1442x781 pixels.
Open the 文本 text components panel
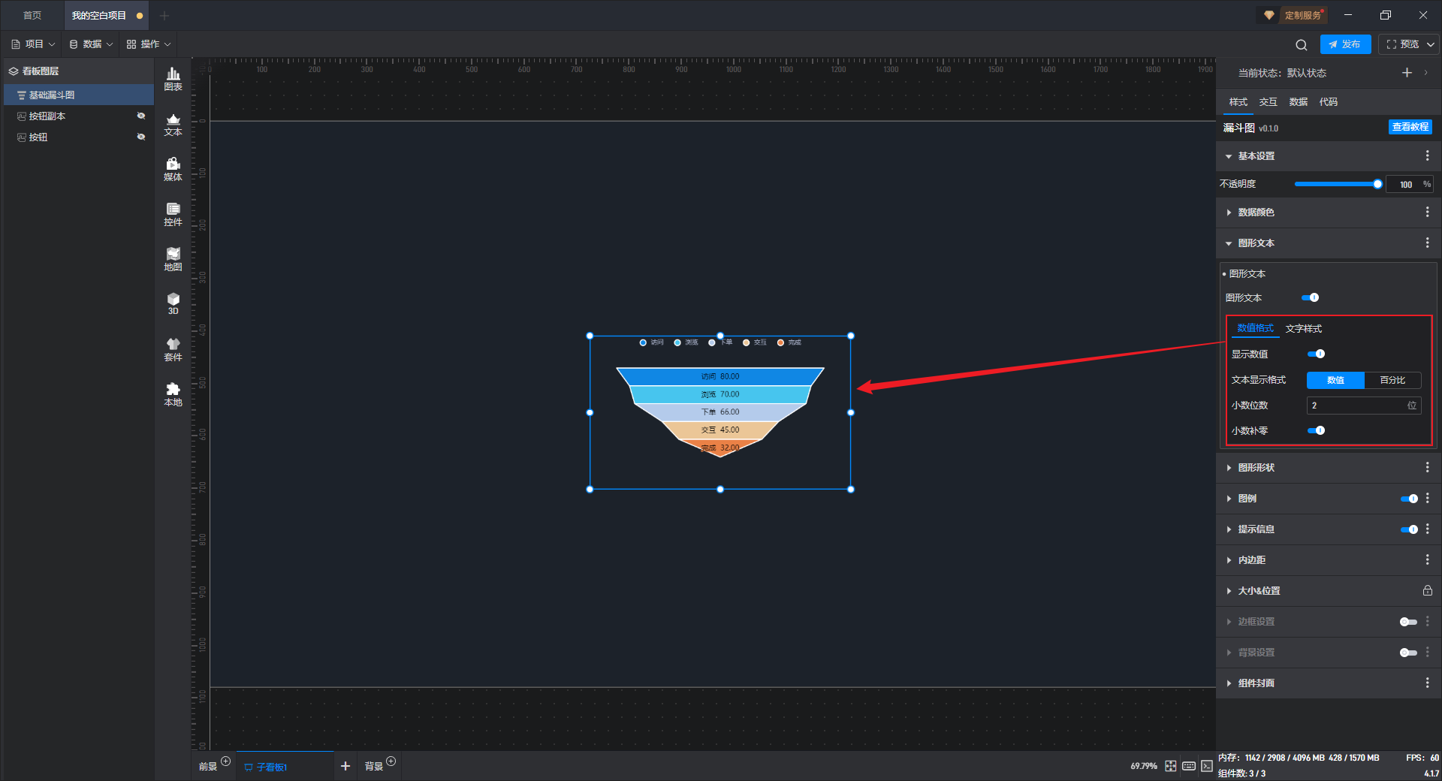click(x=173, y=124)
